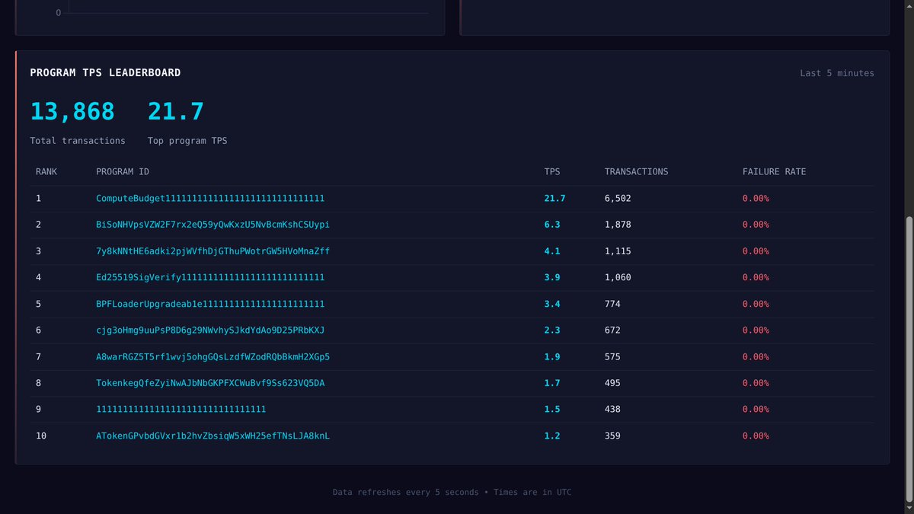
Task: Open program BPFLoaderUpgradeab1e link
Action: [x=210, y=304]
